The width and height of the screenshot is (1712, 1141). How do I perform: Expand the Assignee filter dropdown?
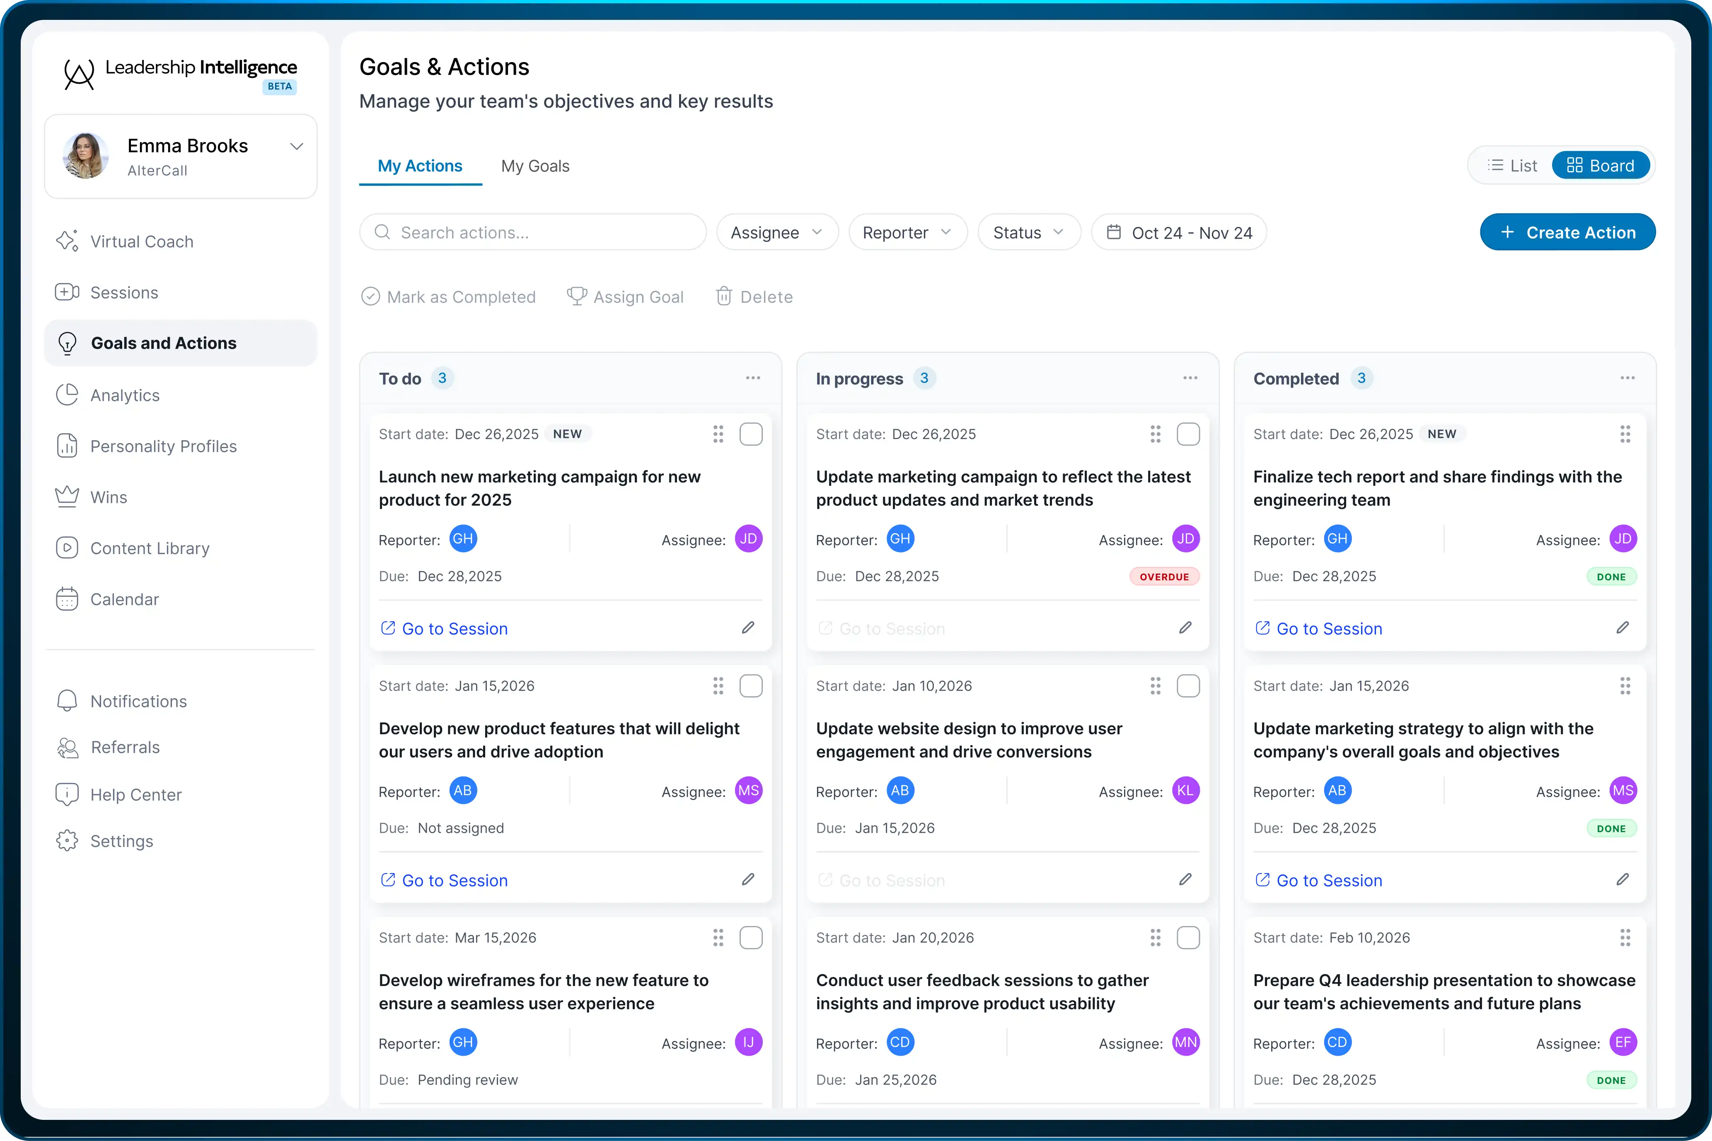point(777,232)
